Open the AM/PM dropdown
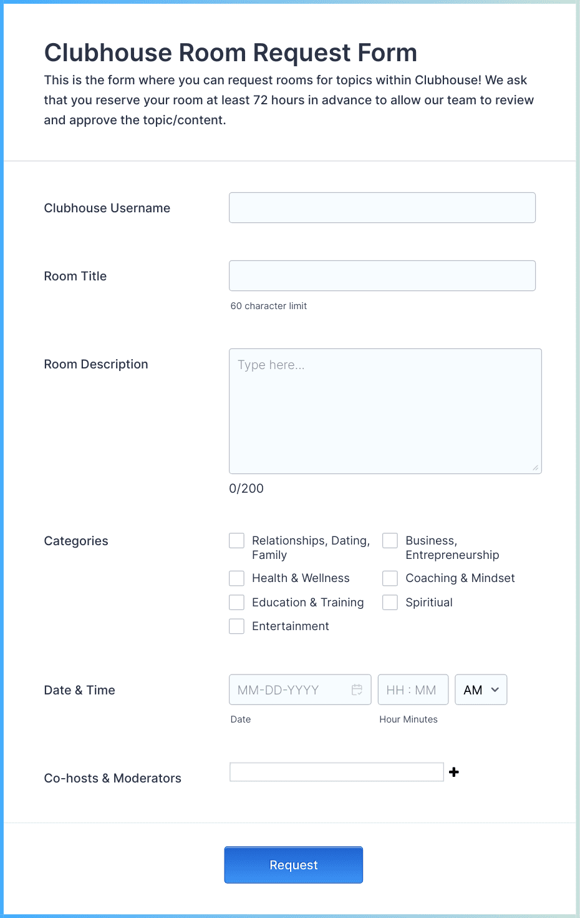This screenshot has width=580, height=918. [x=481, y=689]
